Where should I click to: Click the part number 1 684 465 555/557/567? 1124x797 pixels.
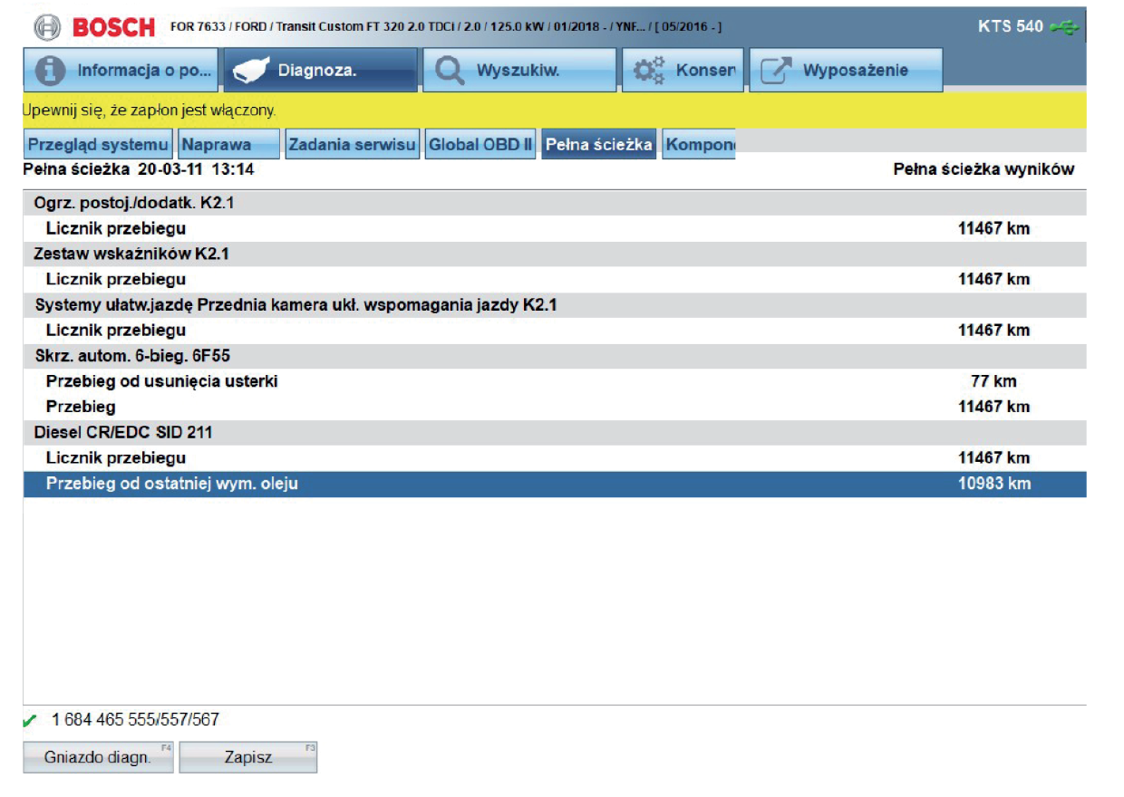click(135, 721)
